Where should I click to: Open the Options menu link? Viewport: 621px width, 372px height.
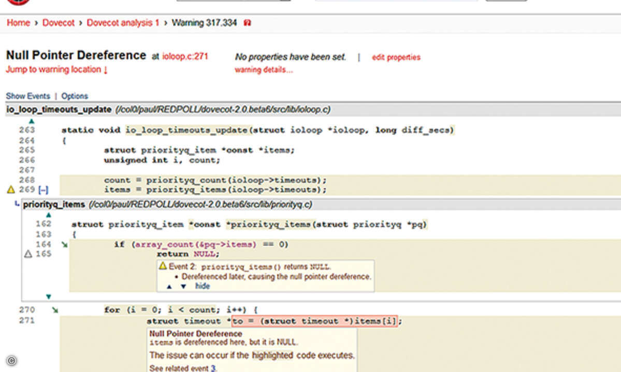click(75, 96)
